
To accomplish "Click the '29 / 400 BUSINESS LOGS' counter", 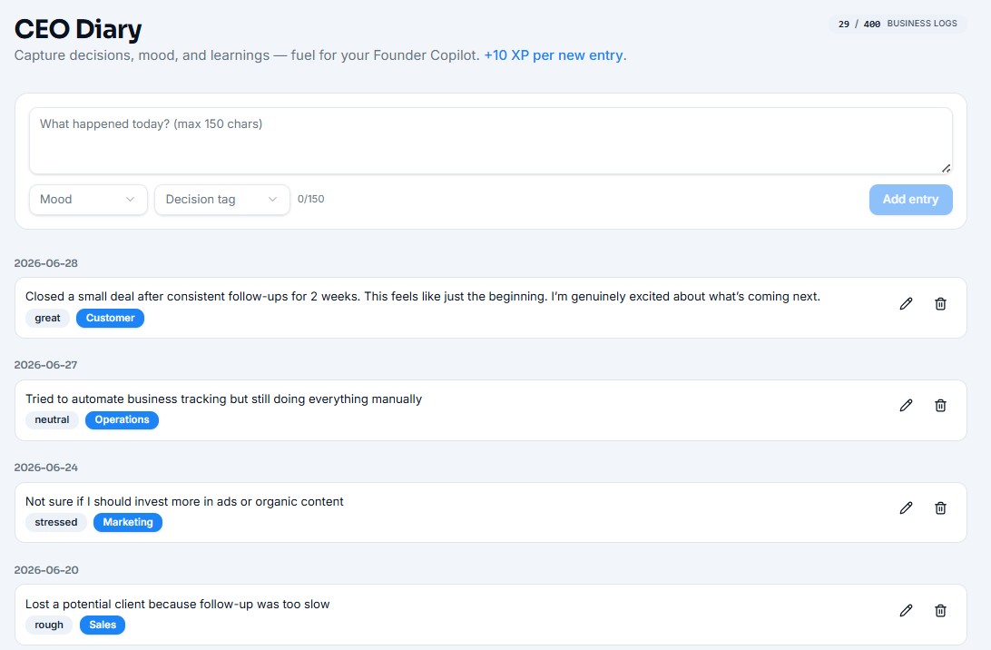I will (x=898, y=24).
